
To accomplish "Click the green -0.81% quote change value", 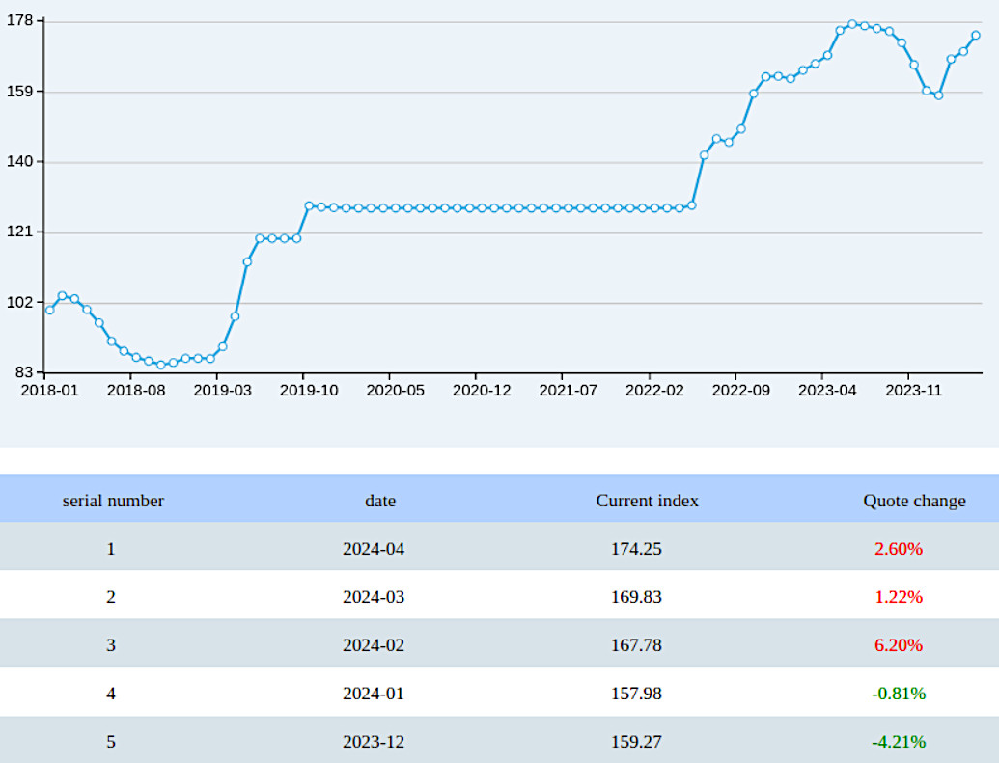I will [899, 694].
